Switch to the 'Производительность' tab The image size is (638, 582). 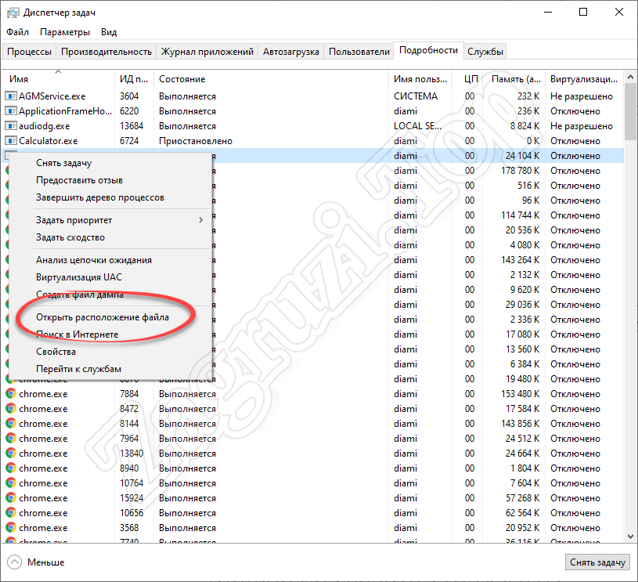click(106, 52)
